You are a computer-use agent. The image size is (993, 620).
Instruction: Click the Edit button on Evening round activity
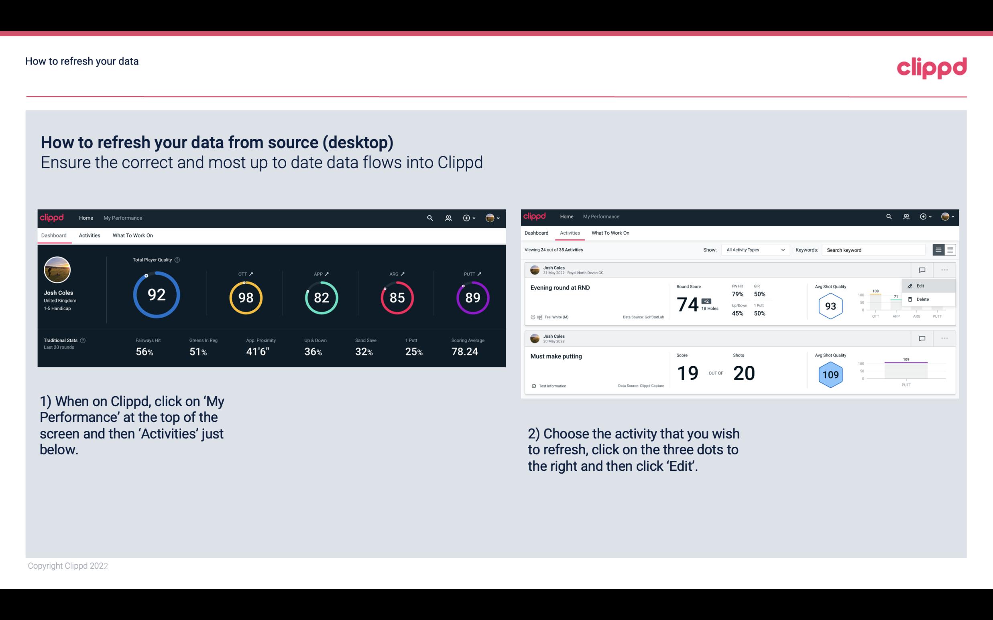921,286
